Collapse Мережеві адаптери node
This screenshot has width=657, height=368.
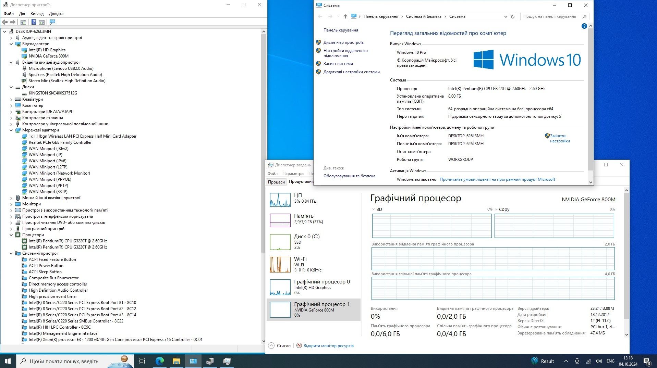tap(11, 130)
